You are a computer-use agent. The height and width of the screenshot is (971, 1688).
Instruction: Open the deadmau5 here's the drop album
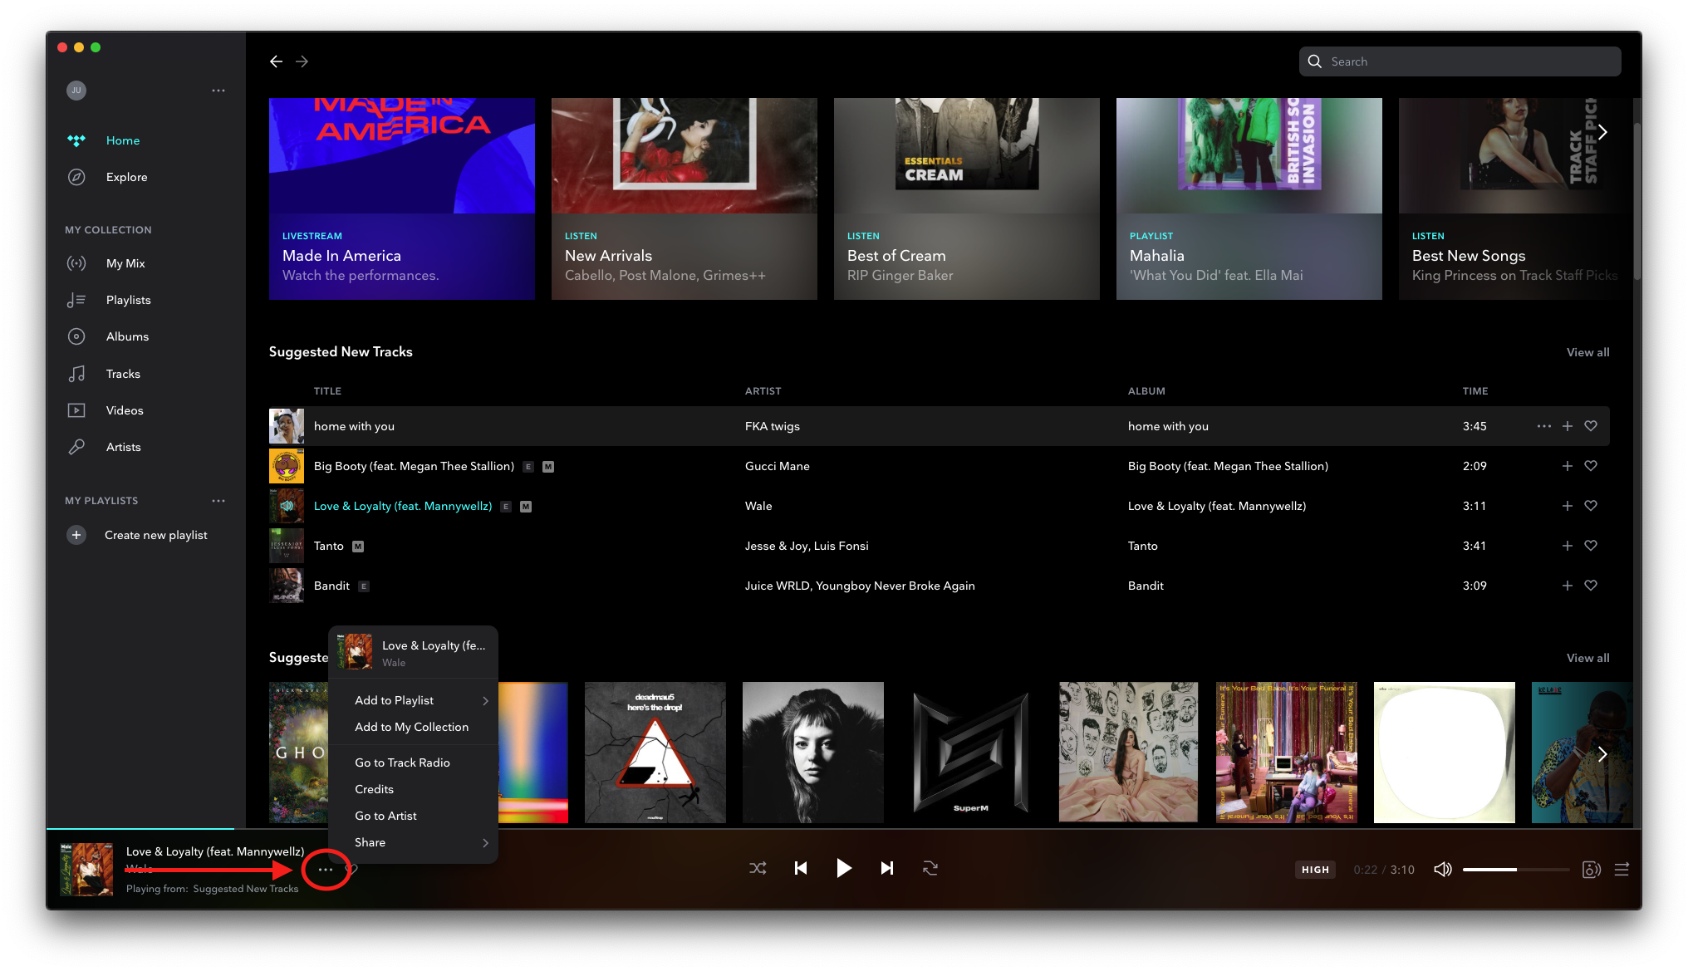(x=655, y=753)
